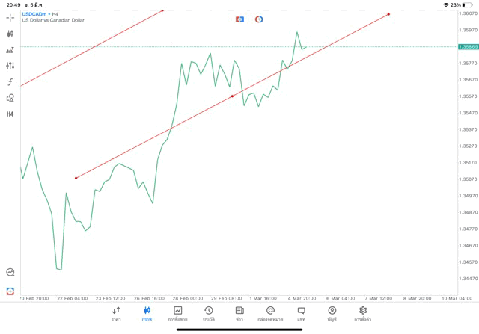Tap the current price label 1.35869

point(469,47)
